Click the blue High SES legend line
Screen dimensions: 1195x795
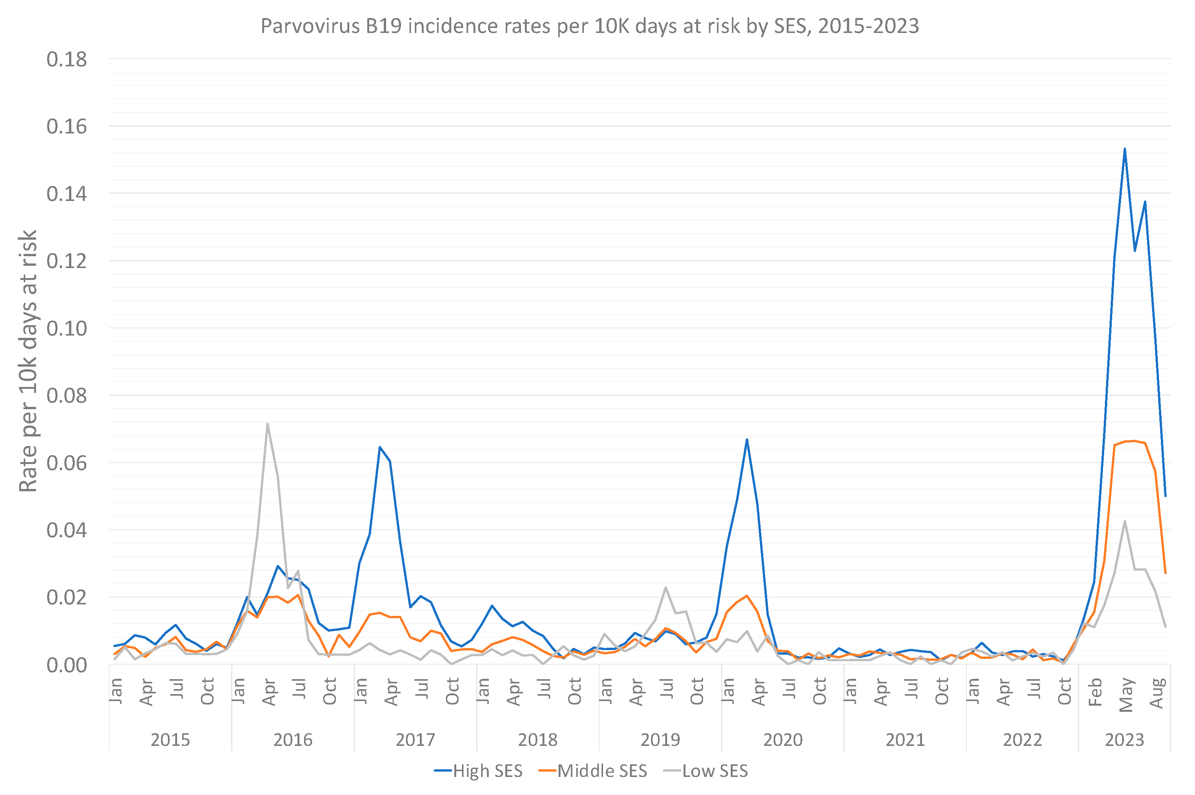click(442, 771)
